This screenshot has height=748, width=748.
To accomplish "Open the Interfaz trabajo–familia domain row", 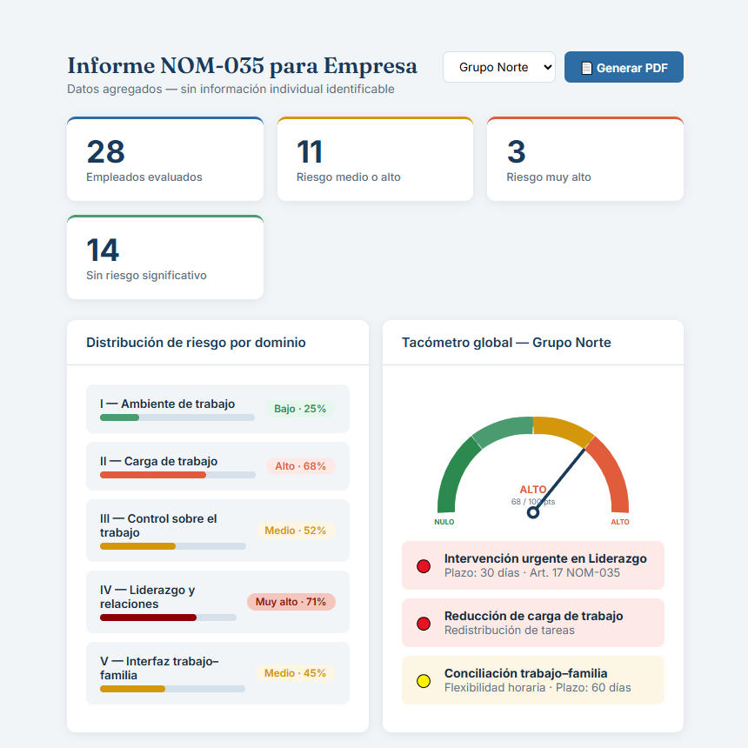I will [x=217, y=673].
